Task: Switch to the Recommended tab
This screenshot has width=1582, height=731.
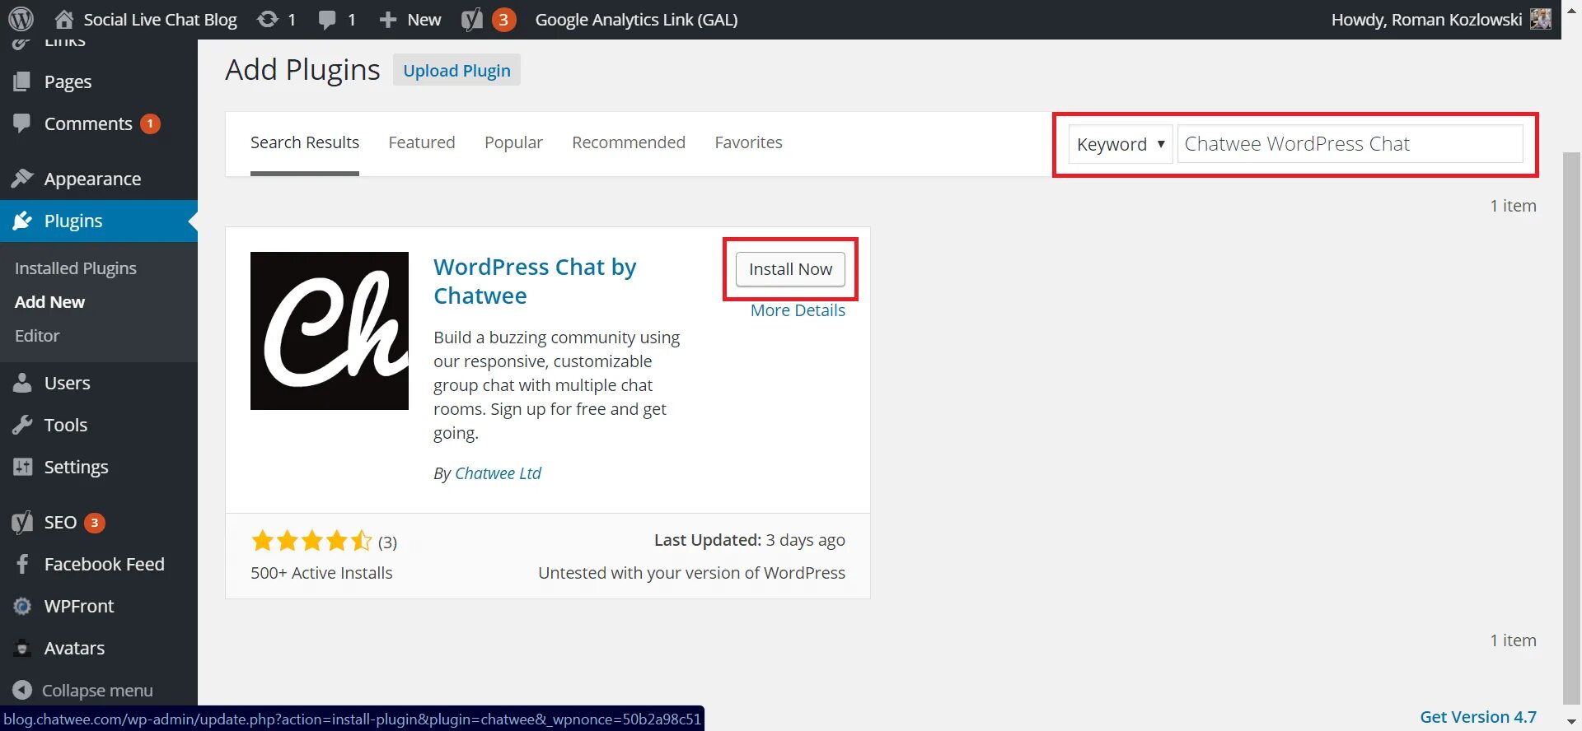Action: click(629, 142)
